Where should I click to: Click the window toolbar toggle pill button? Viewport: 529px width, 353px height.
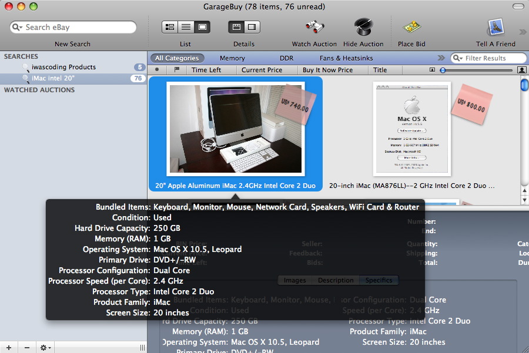[x=518, y=6]
